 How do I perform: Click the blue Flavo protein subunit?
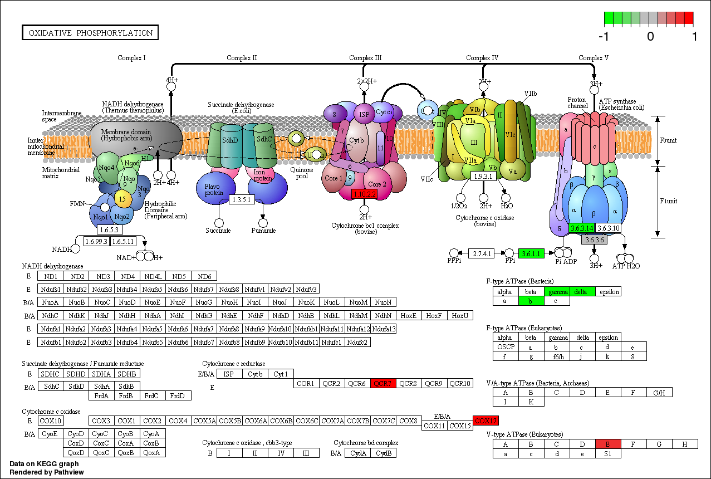(x=213, y=189)
